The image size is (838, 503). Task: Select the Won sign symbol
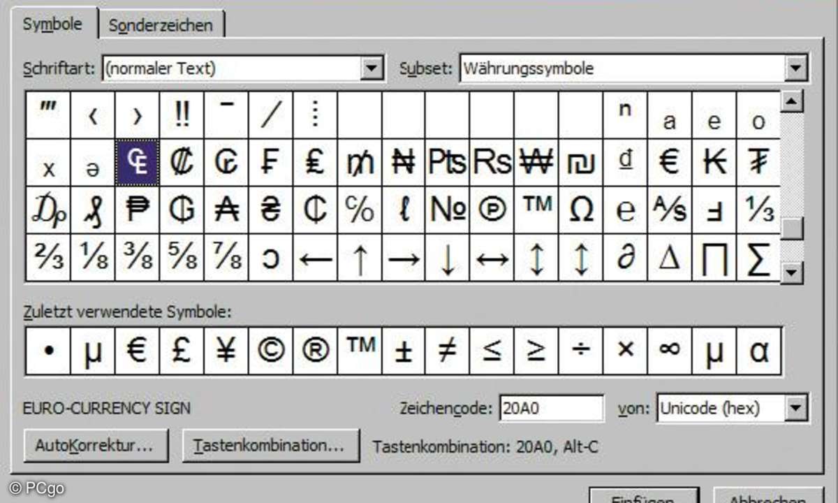(537, 163)
